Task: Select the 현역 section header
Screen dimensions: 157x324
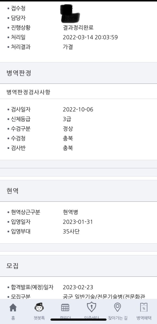Action: (78, 191)
